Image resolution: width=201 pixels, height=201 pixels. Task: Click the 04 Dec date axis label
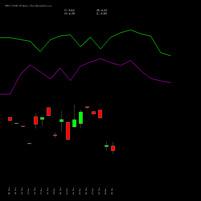pyautogui.click(x=112, y=191)
